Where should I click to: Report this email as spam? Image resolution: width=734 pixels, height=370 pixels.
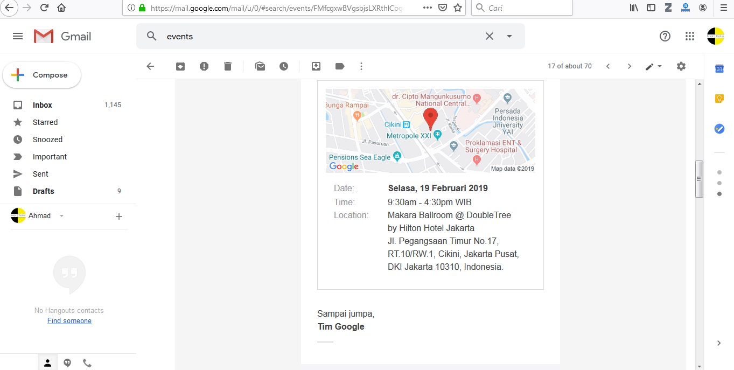[204, 66]
